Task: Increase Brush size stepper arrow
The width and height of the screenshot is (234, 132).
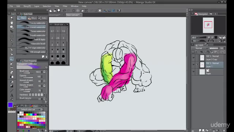Action: coord(42,71)
